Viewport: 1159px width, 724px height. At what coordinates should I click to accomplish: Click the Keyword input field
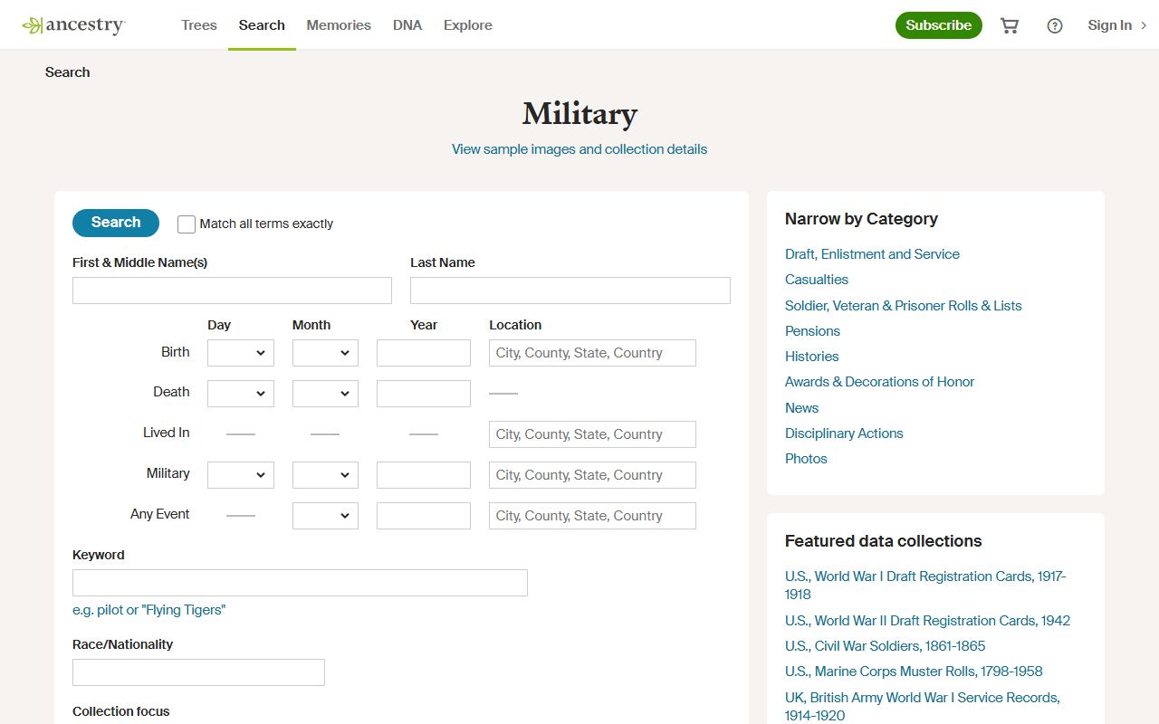[x=300, y=583]
